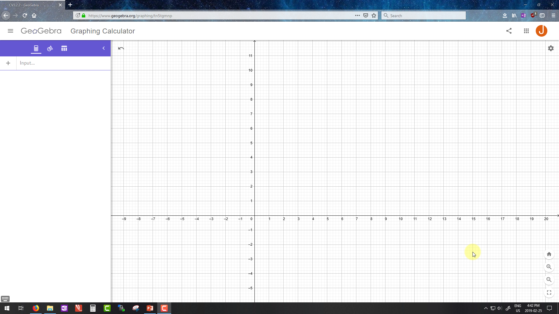Image resolution: width=559 pixels, height=314 pixels.
Task: Open the user profile avatar J
Action: [541, 31]
